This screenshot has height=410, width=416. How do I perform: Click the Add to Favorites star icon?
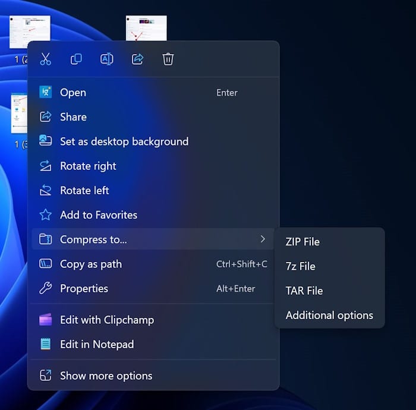pyautogui.click(x=46, y=215)
